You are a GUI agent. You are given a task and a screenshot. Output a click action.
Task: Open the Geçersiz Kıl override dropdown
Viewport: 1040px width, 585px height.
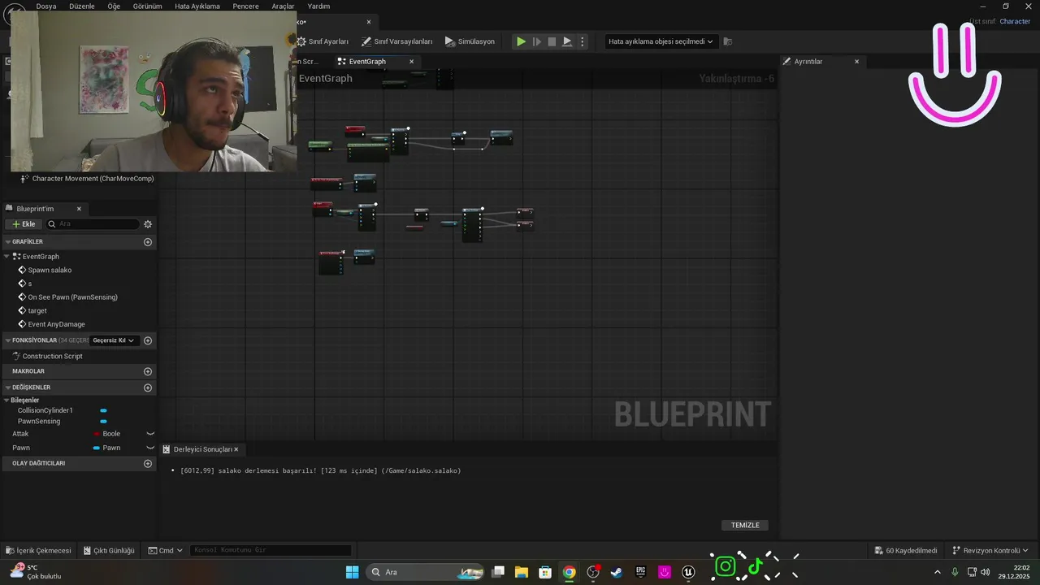pos(114,340)
